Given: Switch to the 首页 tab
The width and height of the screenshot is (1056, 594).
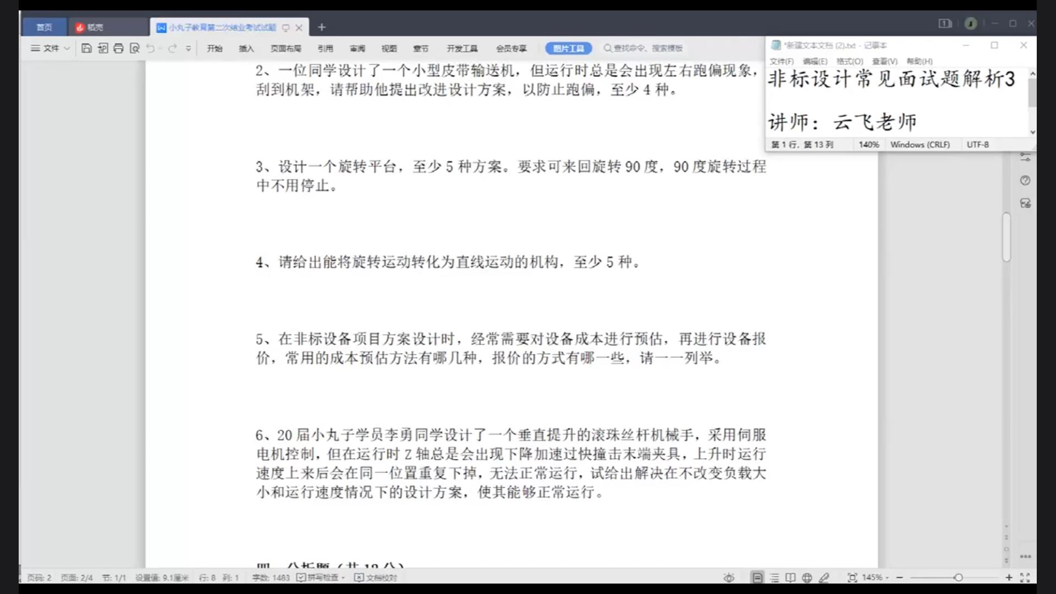Looking at the screenshot, I should click(44, 27).
